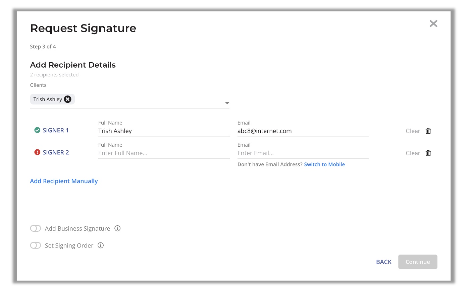Image resolution: width=467 pixels, height=296 pixels.
Task: Delete Signer 1 with trash icon
Action: (428, 131)
